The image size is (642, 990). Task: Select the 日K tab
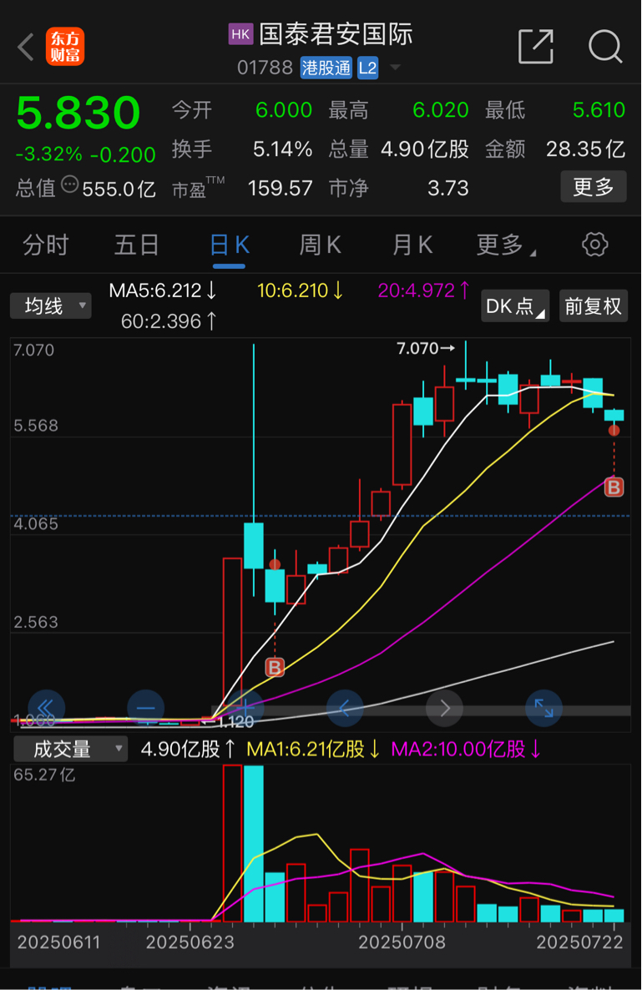229,245
